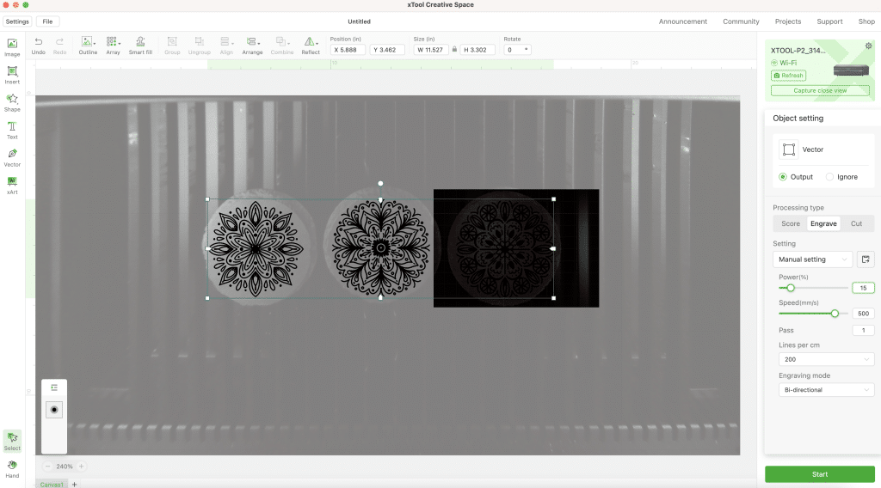Click the X position field
Image resolution: width=881 pixels, height=488 pixels.
tap(348, 49)
